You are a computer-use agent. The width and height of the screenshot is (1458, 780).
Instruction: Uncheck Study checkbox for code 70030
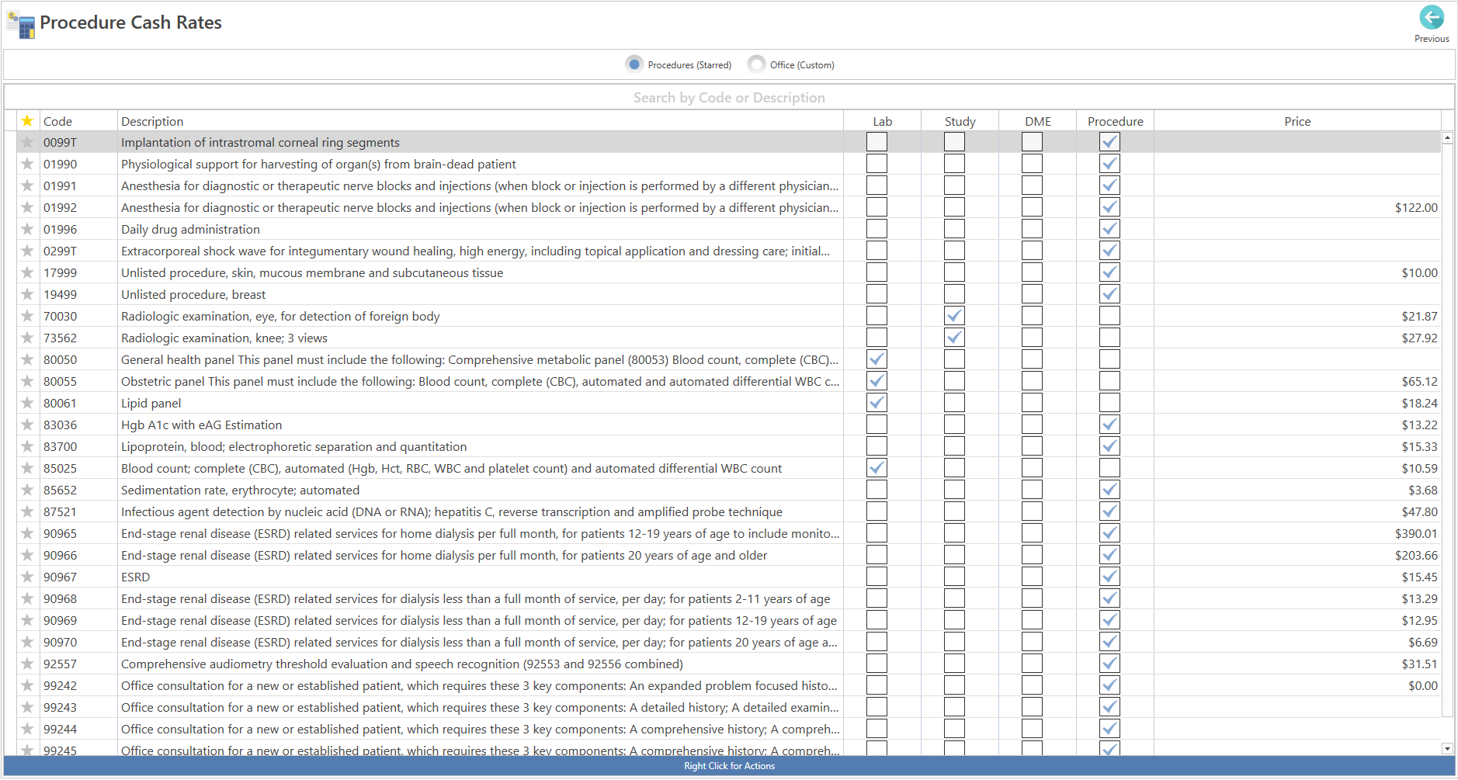click(x=954, y=316)
